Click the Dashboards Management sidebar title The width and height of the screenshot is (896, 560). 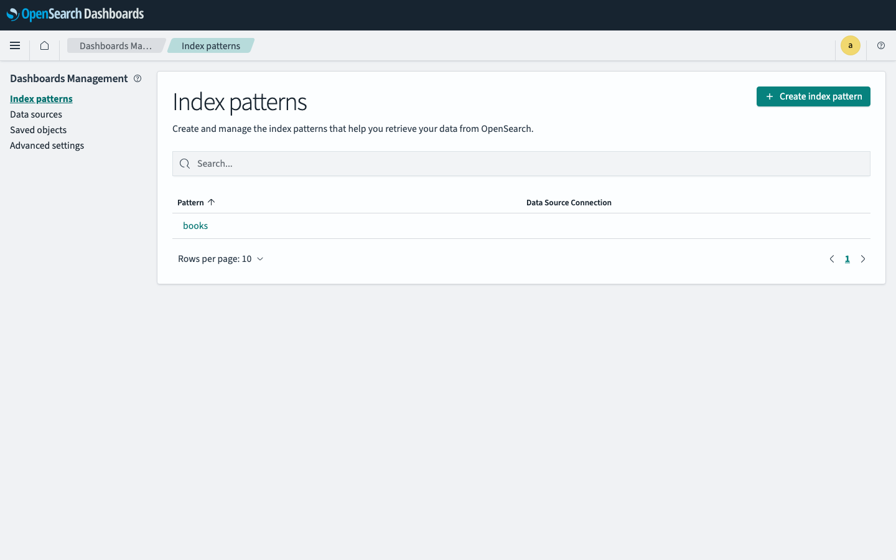68,78
